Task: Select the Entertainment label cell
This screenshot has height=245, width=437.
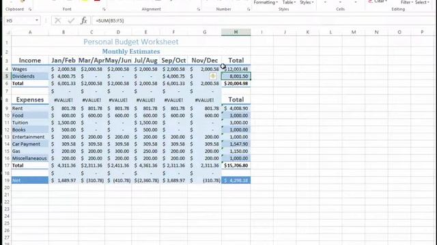Action: click(30, 137)
